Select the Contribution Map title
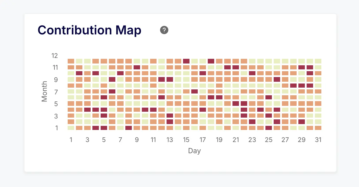This screenshot has width=359, height=187. (x=89, y=30)
